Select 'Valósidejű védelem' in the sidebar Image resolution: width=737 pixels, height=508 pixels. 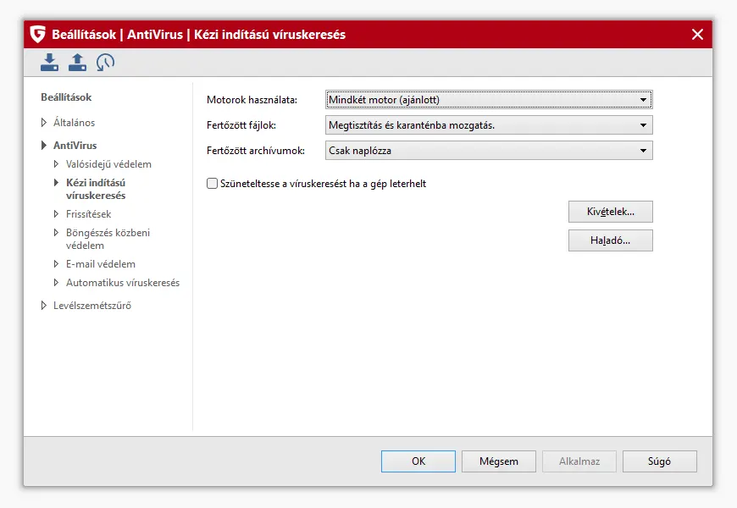108,164
